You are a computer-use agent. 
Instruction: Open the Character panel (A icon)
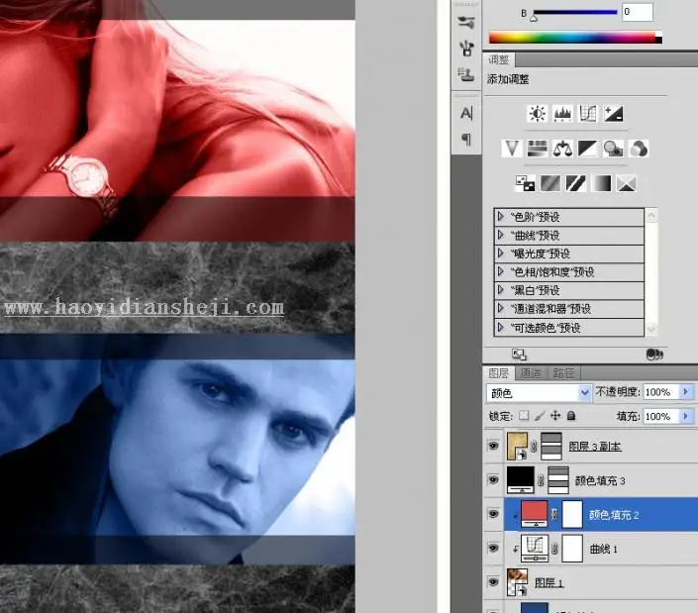click(x=466, y=113)
